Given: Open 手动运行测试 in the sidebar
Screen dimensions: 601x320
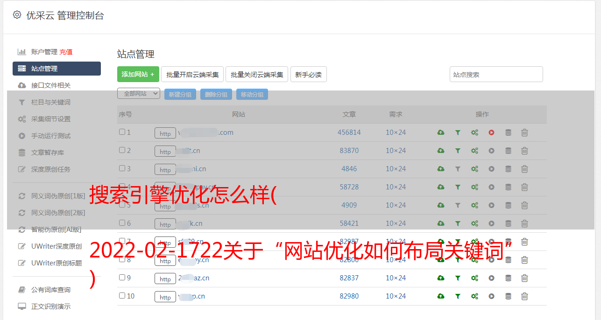Looking at the screenshot, I should pyautogui.click(x=51, y=136).
